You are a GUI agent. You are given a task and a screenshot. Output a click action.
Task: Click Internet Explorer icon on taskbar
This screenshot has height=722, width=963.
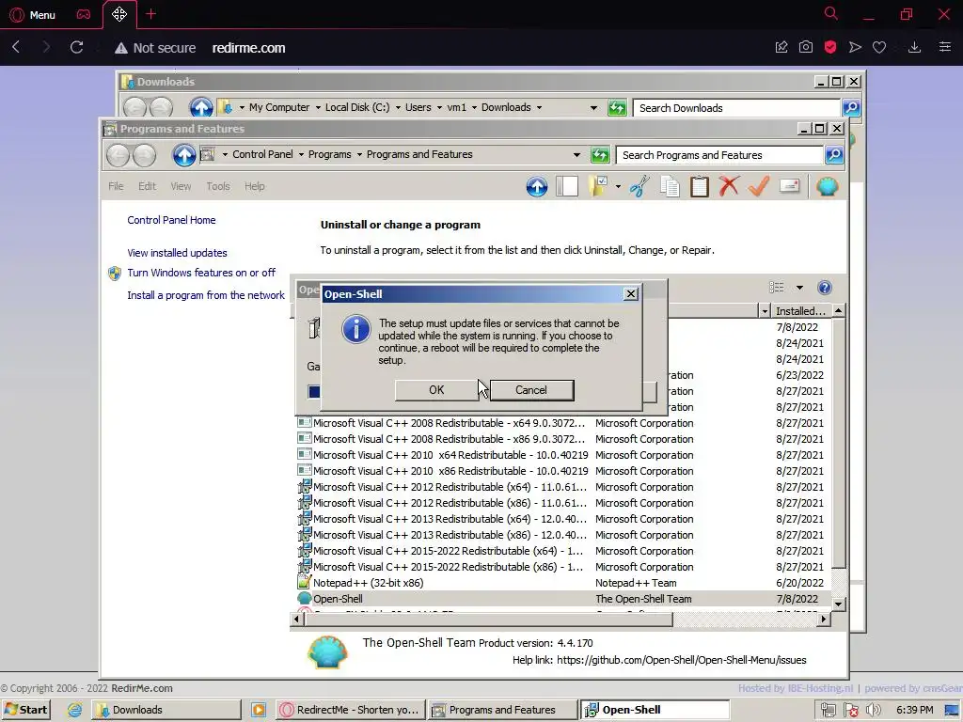[x=74, y=711]
